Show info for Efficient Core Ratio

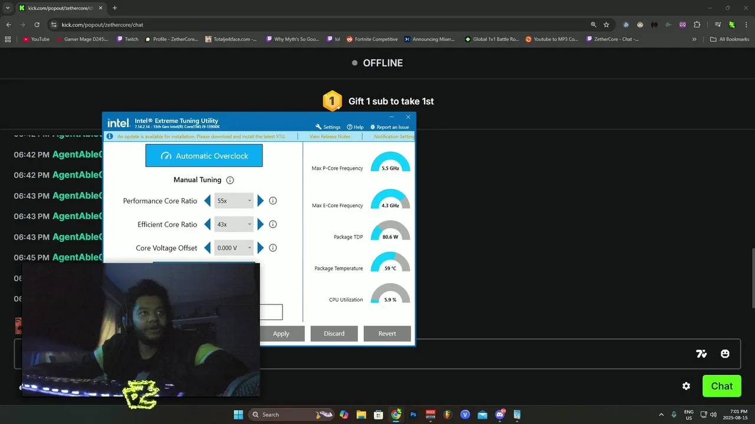click(273, 224)
